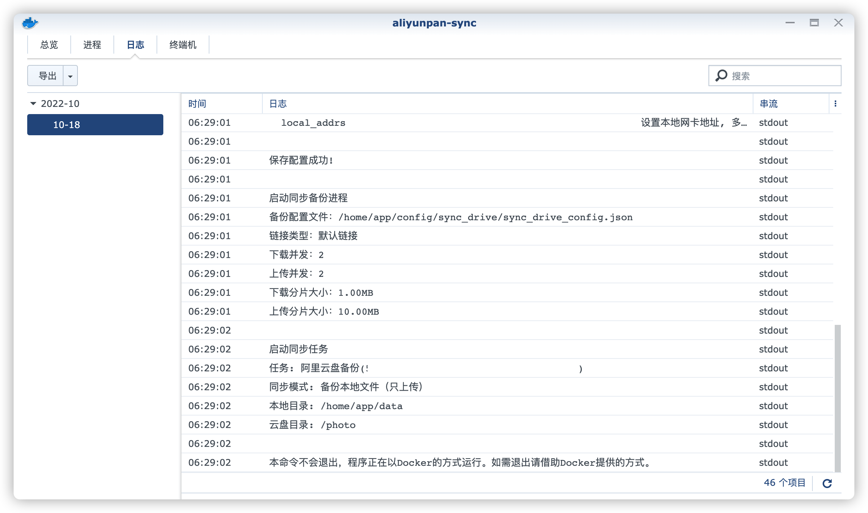Click the refresh icon beside 46 个项目
Image resolution: width=868 pixels, height=513 pixels.
827,483
